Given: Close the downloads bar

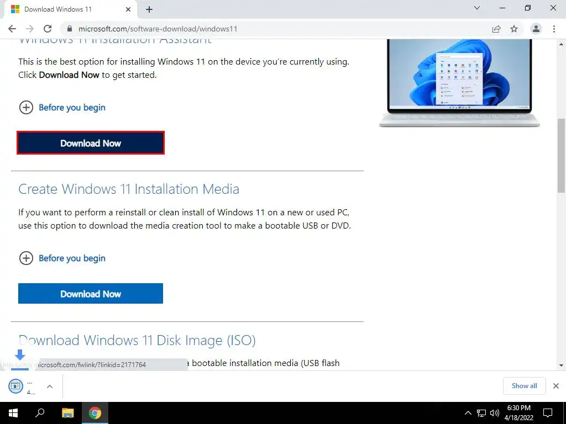Looking at the screenshot, I should (x=556, y=386).
